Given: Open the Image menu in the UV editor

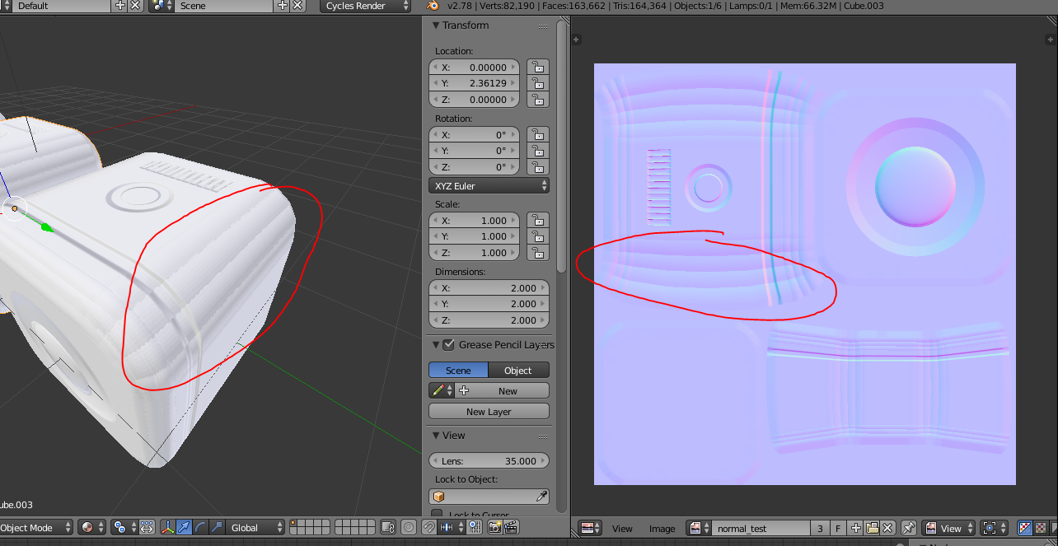Looking at the screenshot, I should [661, 528].
